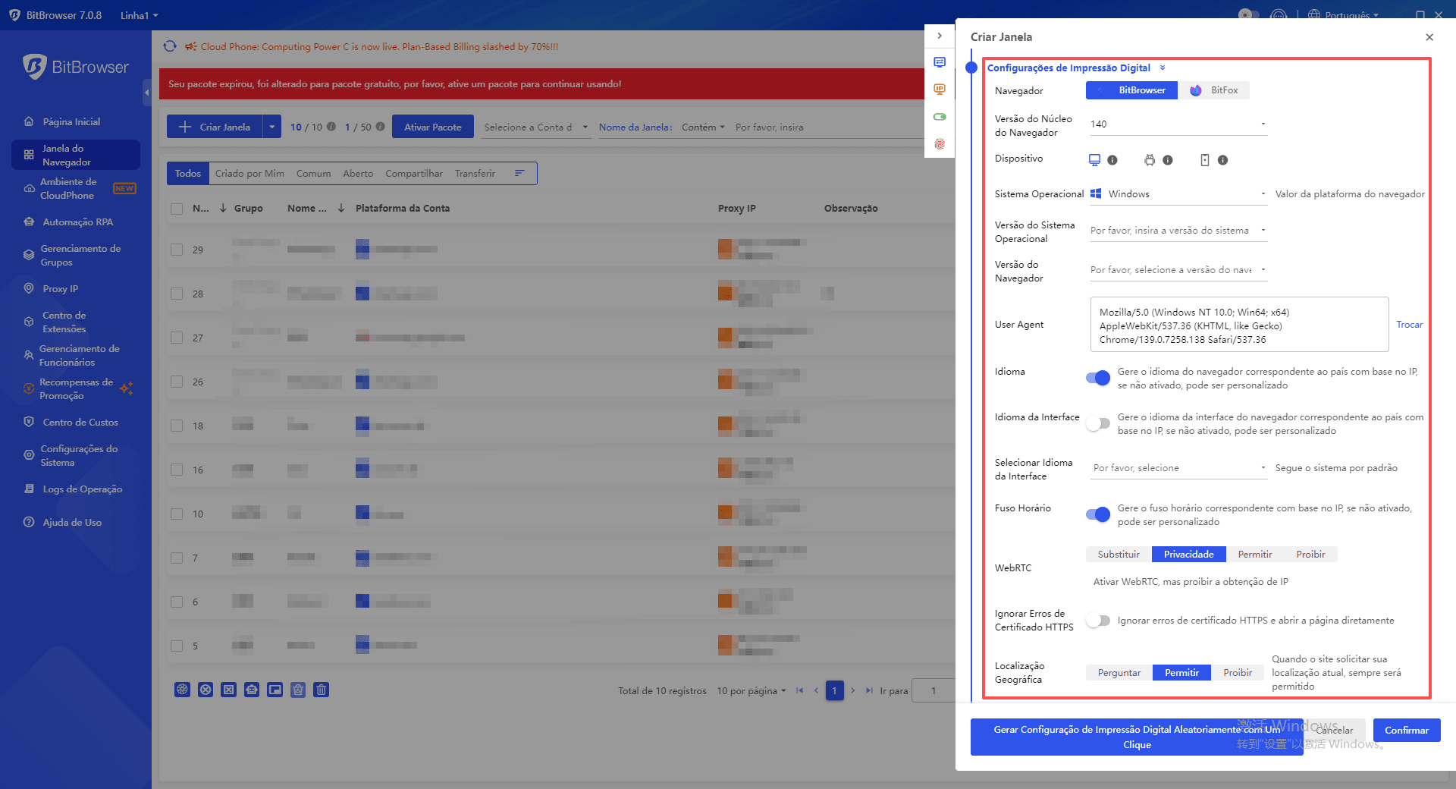Disable the Idioma auto-language toggle

pos(1098,378)
